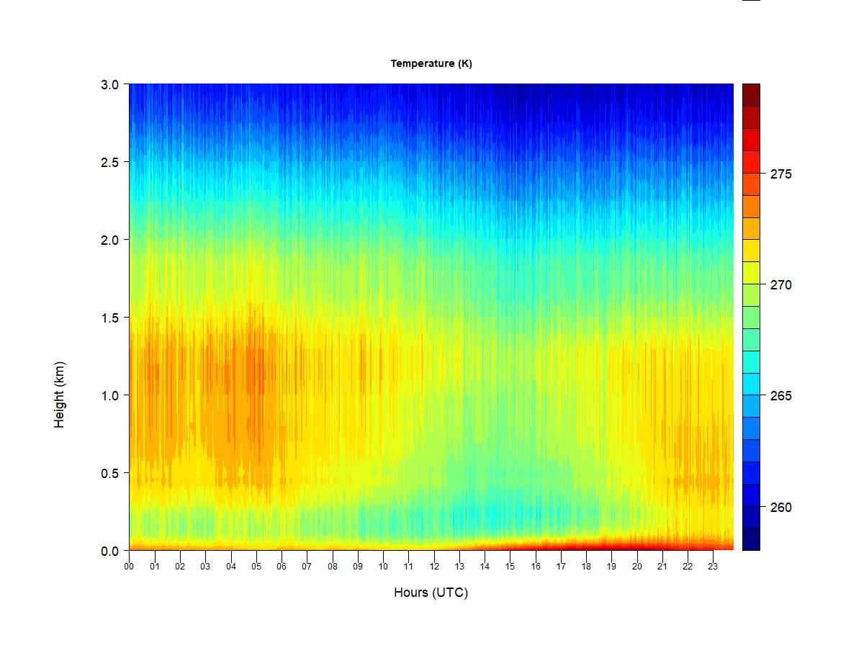Click the hour tick label 02
This screenshot has width=864, height=648.
pos(180,566)
